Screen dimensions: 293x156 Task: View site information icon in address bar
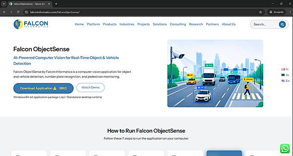pos(26,12)
